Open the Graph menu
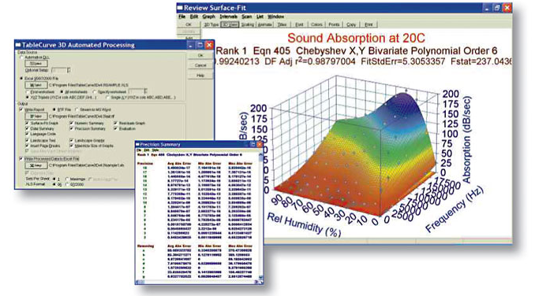Image resolution: width=535 pixels, height=296 pixels. tap(208, 17)
